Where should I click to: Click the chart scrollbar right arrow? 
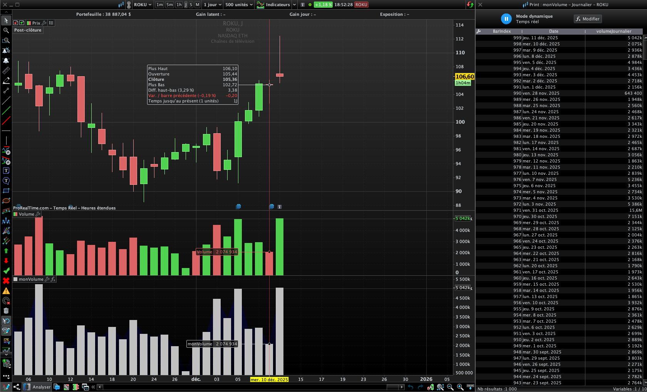point(402,387)
